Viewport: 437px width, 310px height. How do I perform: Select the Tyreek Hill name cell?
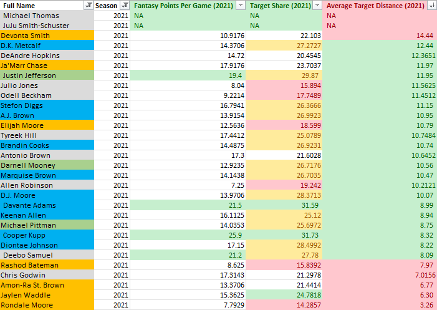pos(47,135)
